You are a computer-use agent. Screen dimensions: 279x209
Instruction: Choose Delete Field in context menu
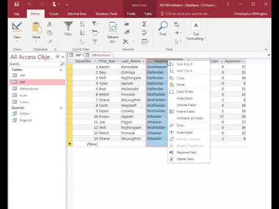click(x=189, y=159)
